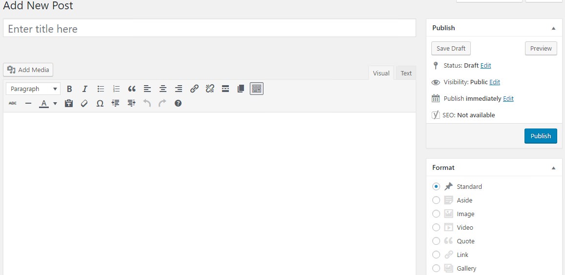Toggle the toolbar kitchen sink button
The width and height of the screenshot is (565, 275).
coord(257,89)
